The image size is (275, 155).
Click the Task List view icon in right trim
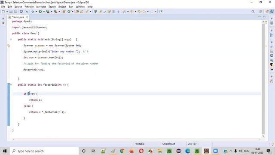click(272, 23)
